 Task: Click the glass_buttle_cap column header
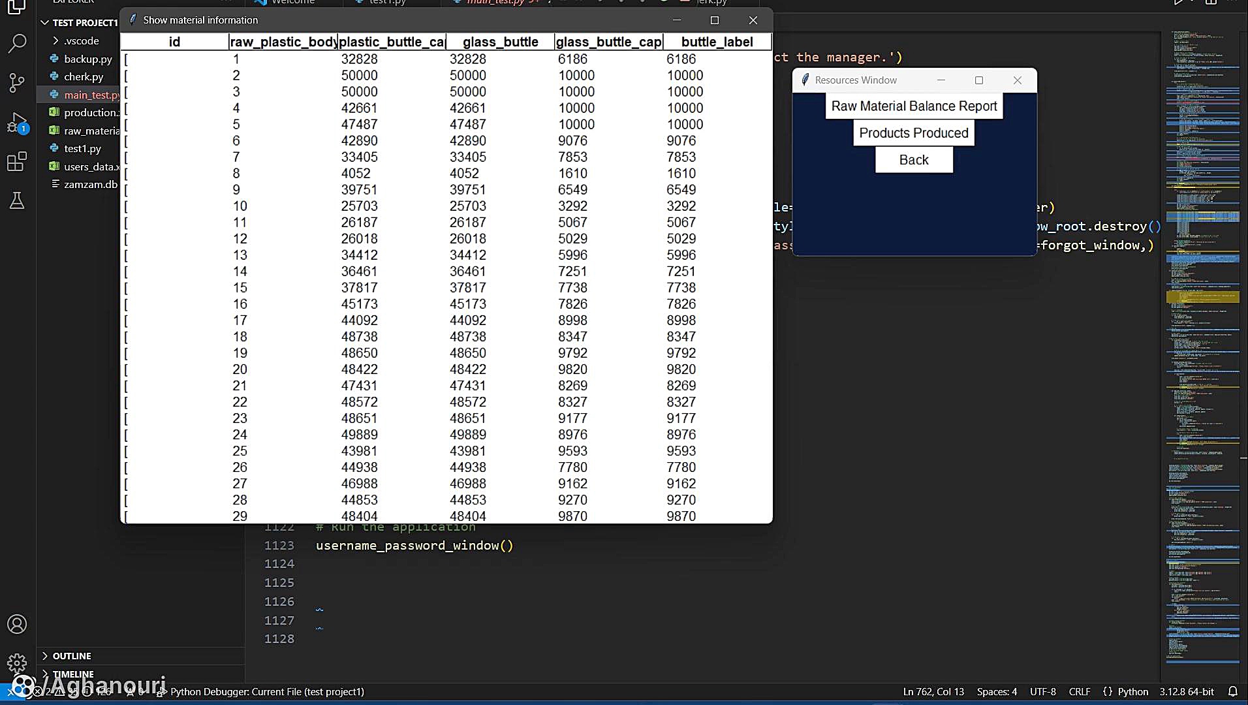[x=609, y=42]
